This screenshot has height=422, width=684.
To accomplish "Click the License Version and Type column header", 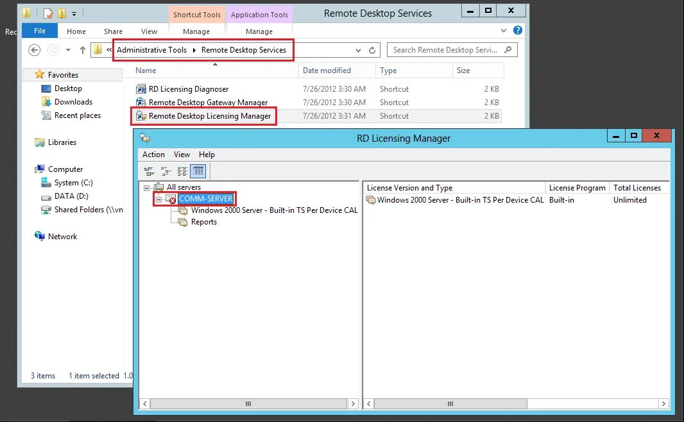I will tap(454, 188).
